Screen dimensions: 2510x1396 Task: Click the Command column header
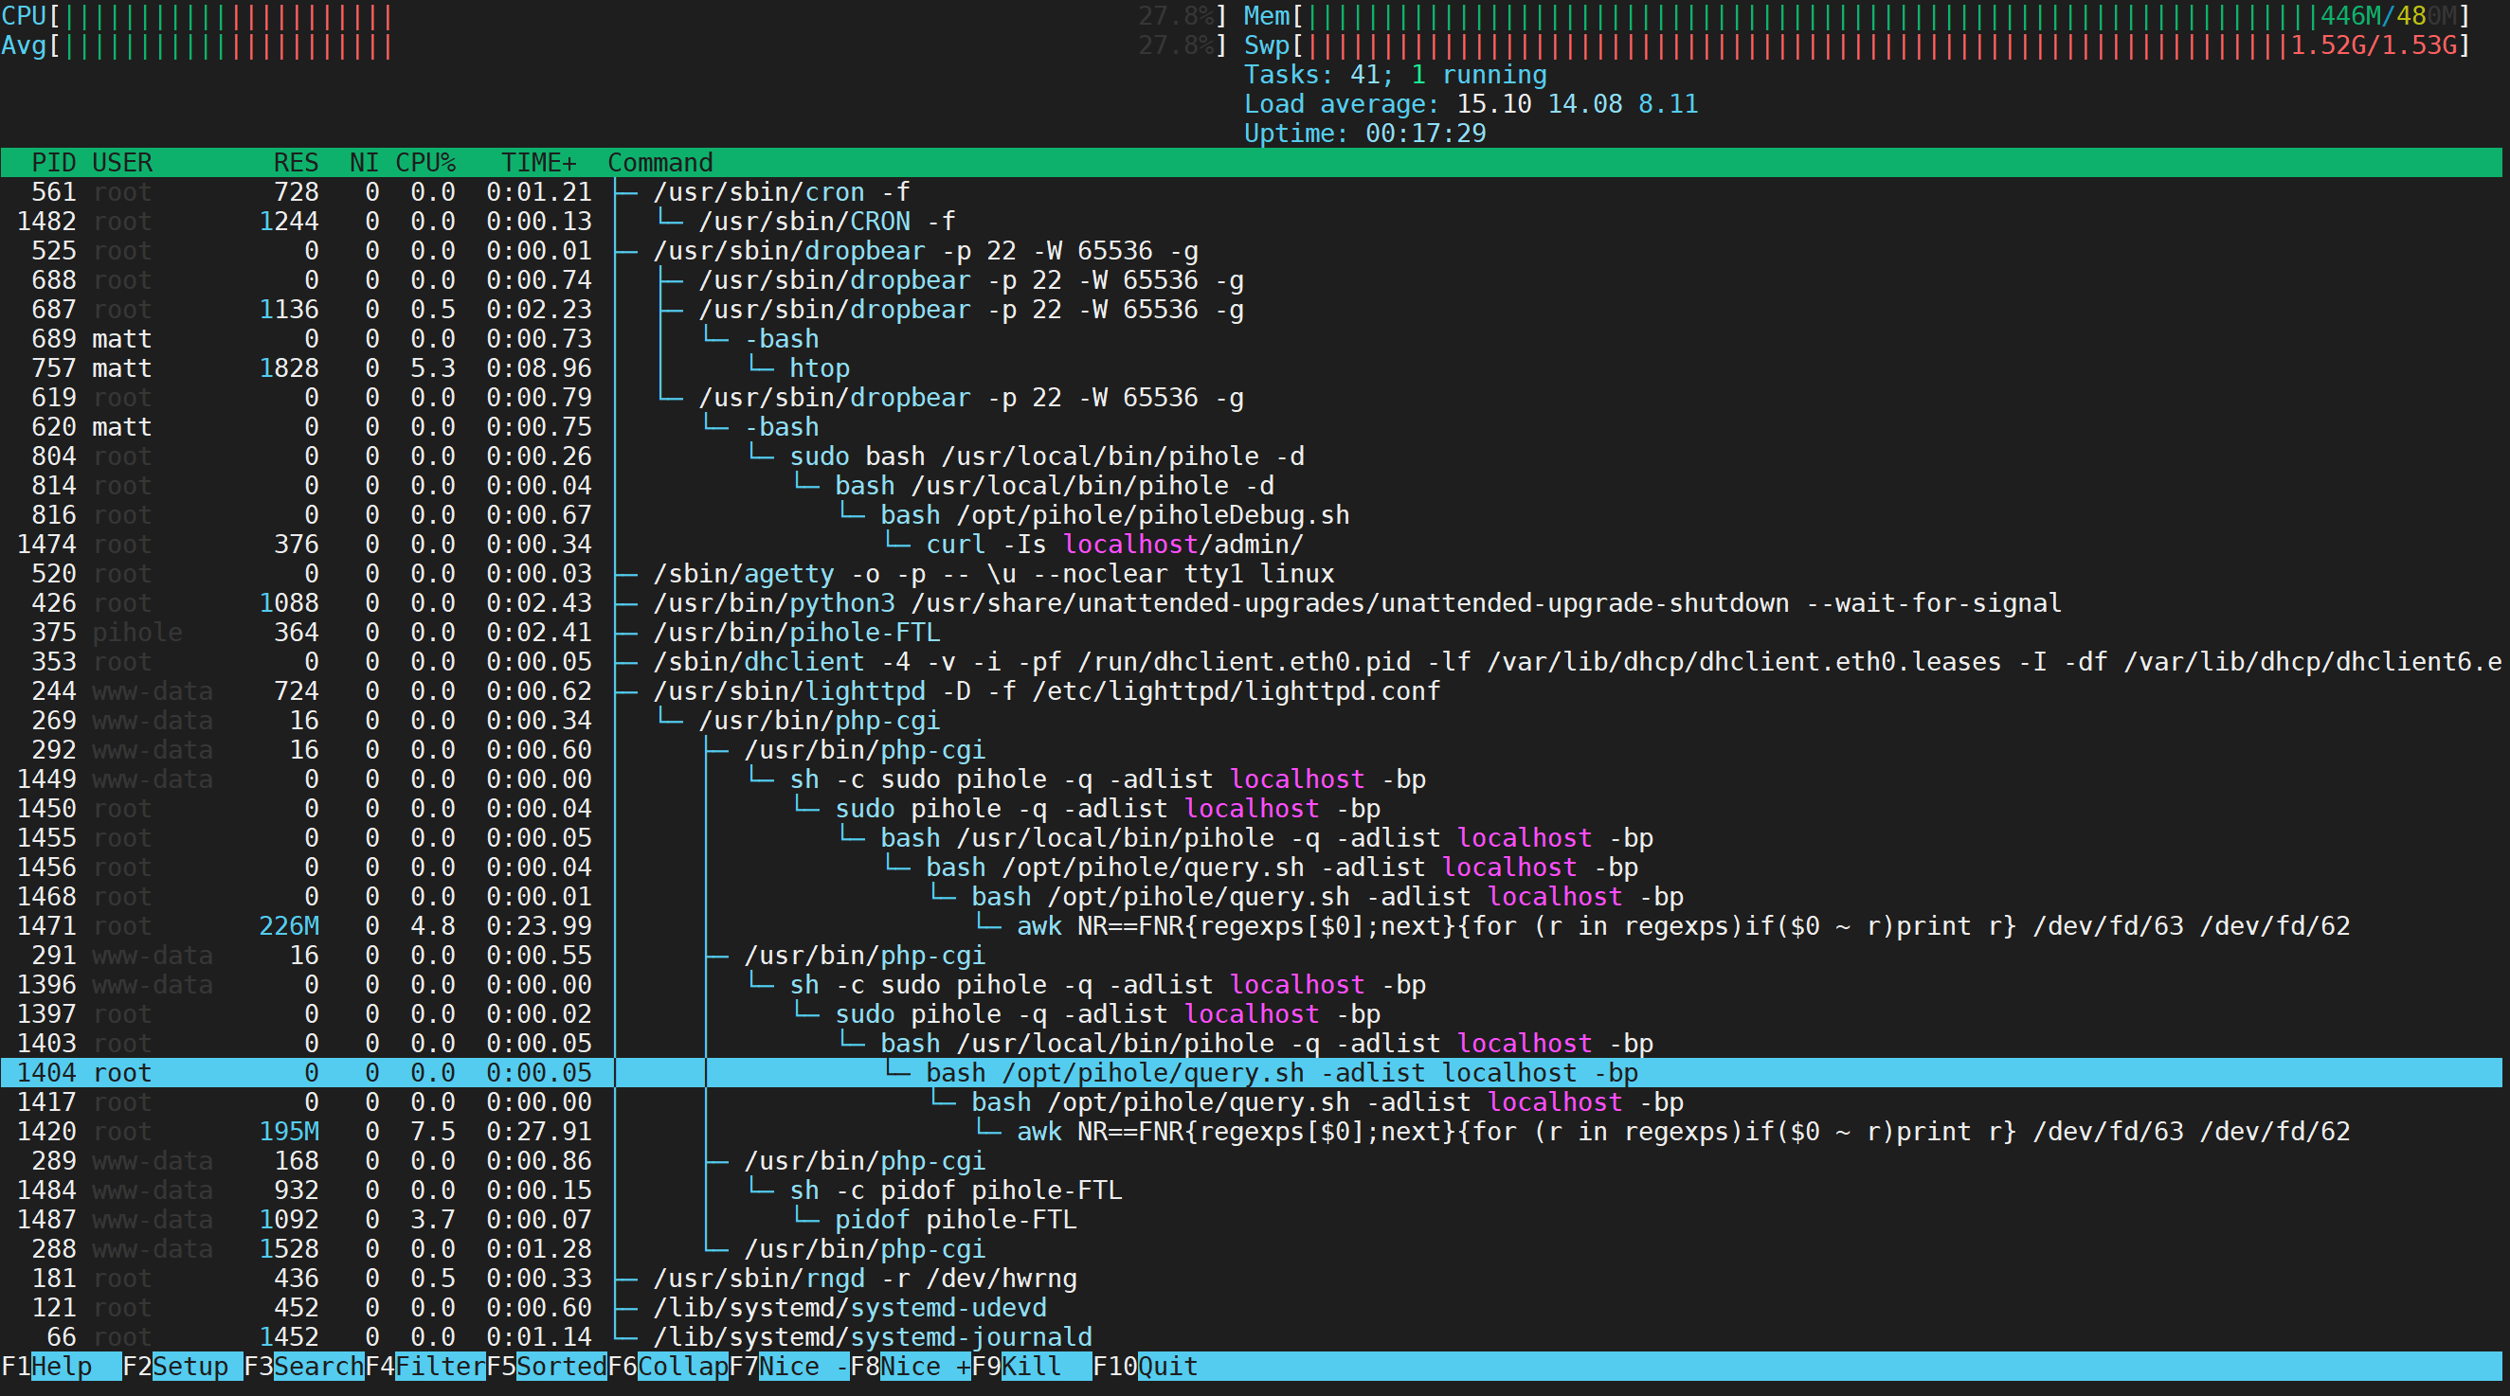tap(659, 163)
